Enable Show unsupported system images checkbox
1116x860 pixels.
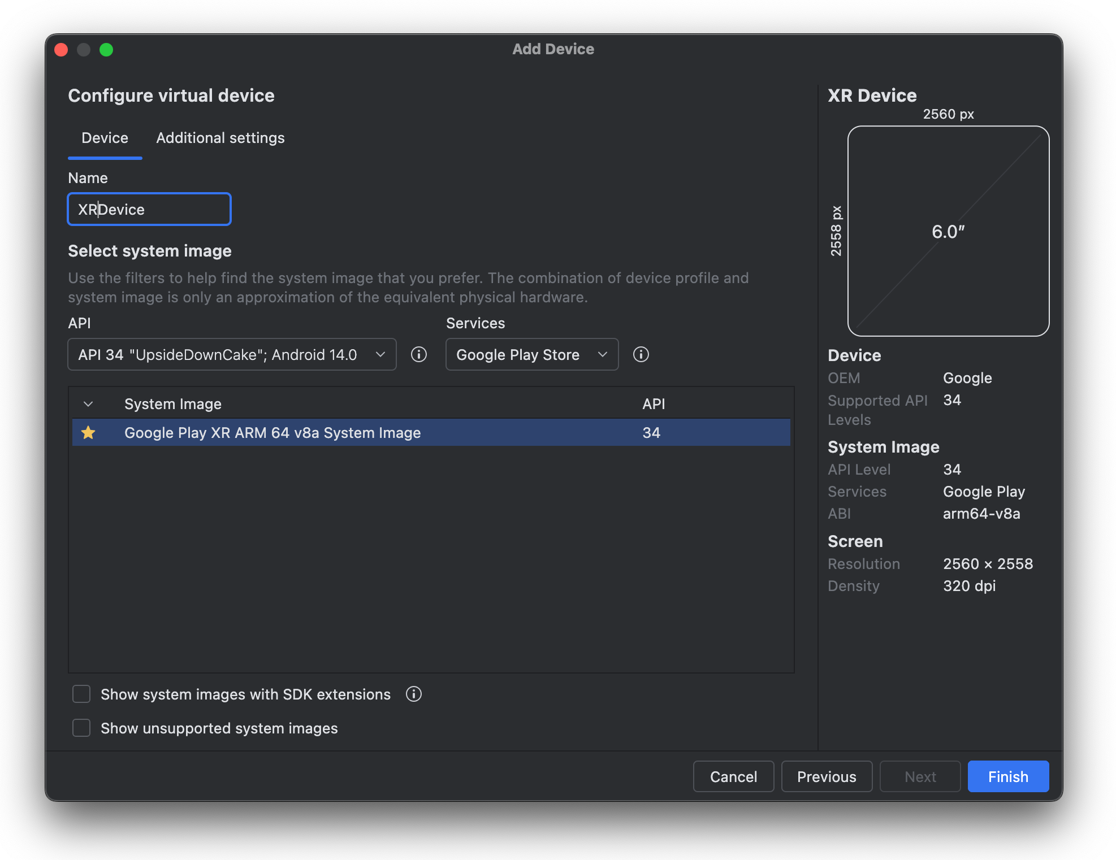[81, 728]
